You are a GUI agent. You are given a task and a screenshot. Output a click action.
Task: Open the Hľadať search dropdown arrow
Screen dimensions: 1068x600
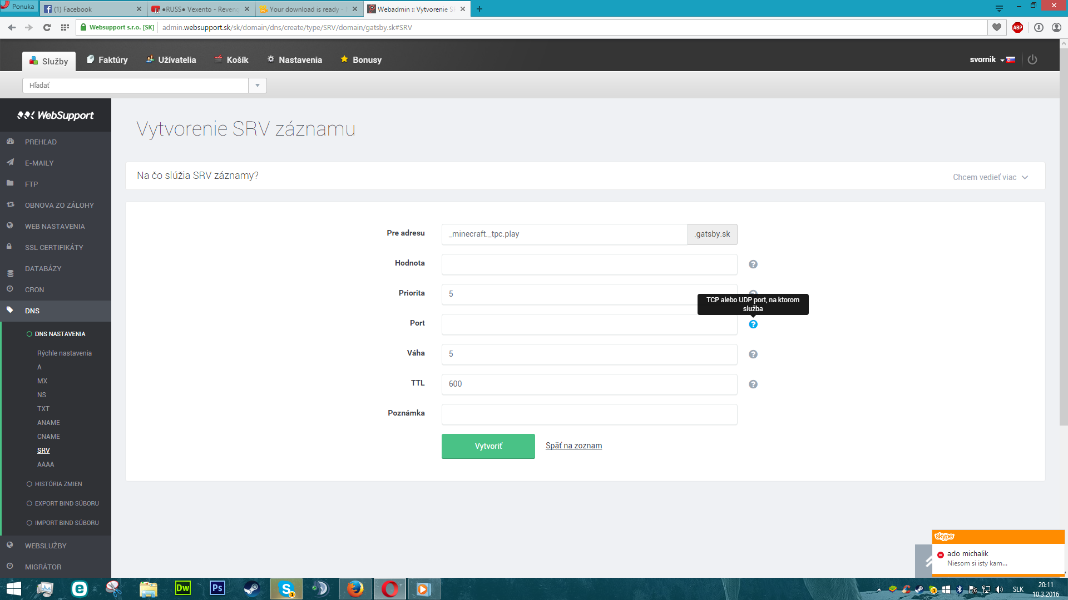click(258, 86)
